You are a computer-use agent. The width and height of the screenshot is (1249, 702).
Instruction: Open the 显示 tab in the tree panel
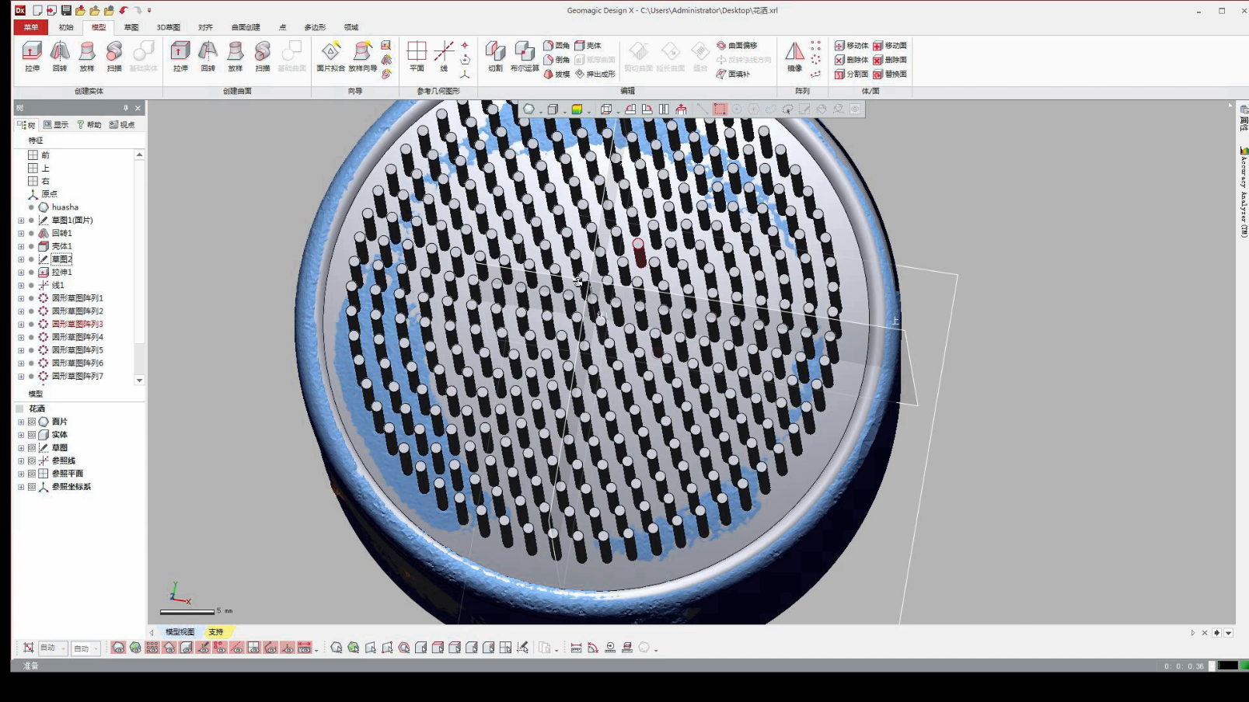(56, 124)
